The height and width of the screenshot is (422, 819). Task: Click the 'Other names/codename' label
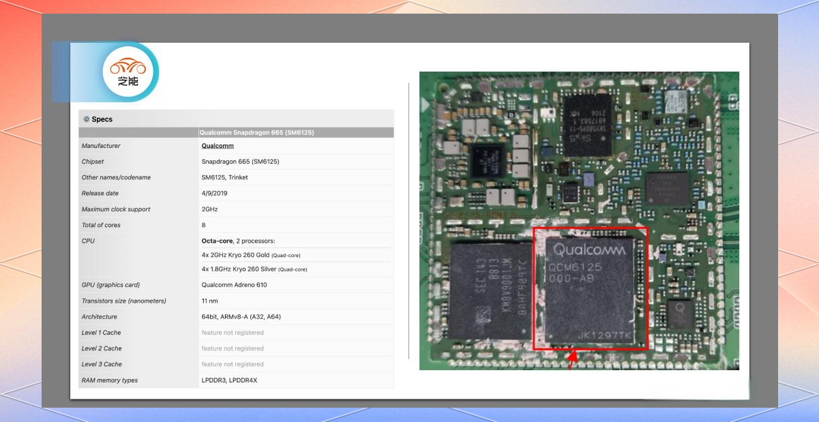point(116,177)
